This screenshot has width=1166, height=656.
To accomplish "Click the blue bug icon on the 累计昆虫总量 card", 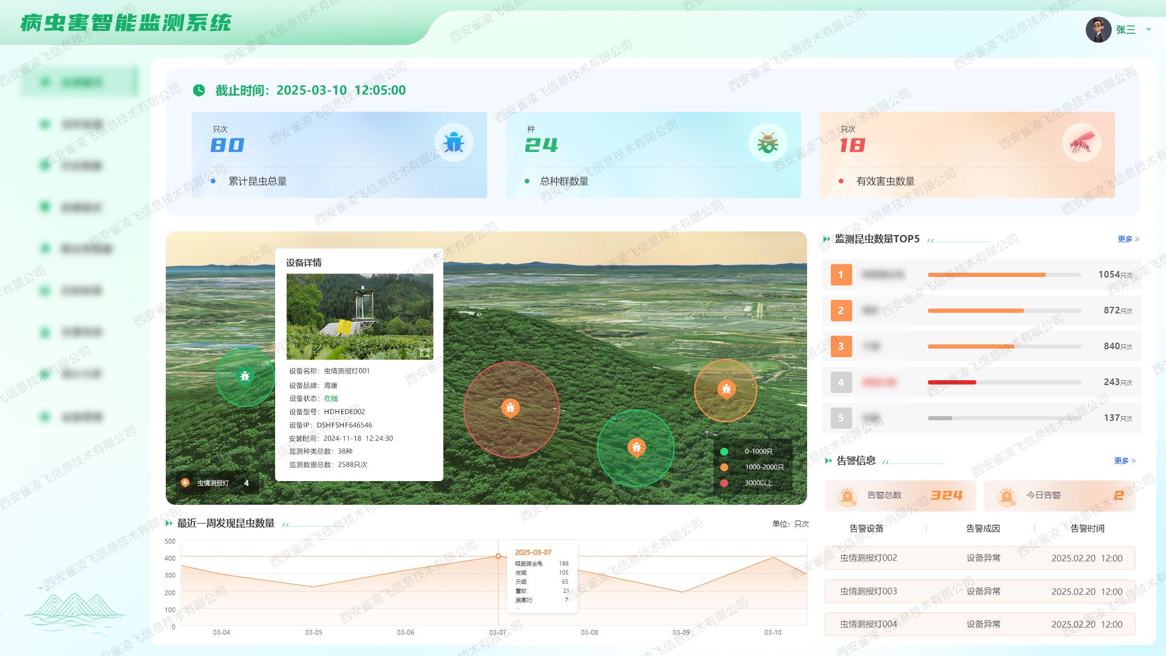I will (x=454, y=143).
